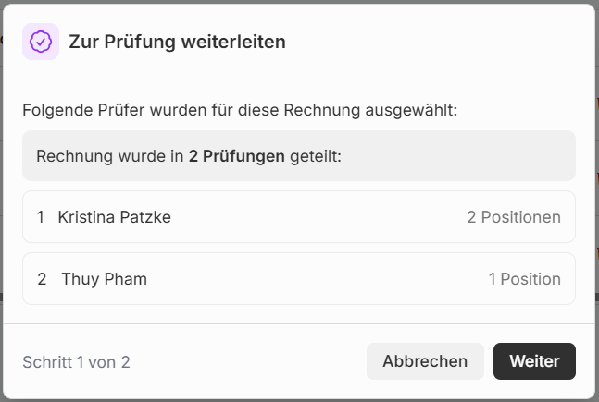
Task: Click the second reviewer card's empty middle area
Action: coord(315,279)
